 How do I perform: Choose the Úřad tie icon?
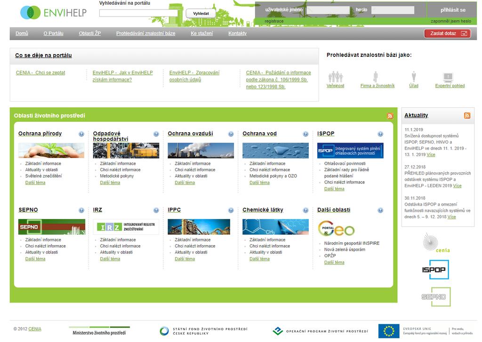[414, 77]
